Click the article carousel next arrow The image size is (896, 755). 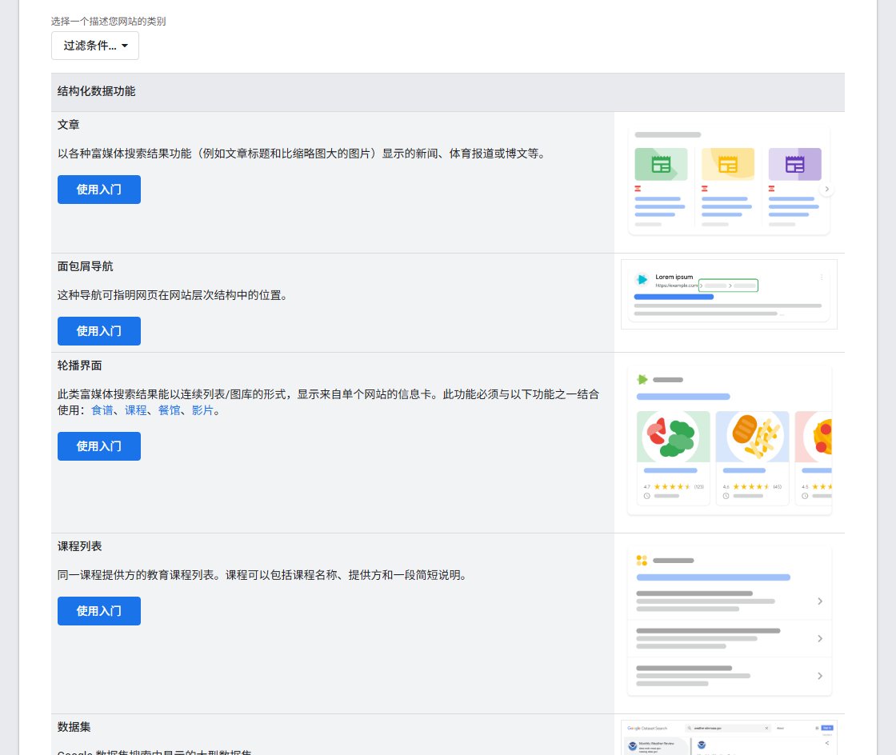point(826,189)
